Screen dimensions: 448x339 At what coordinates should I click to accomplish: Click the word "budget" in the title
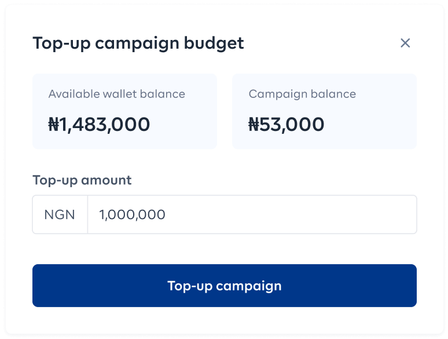214,43
